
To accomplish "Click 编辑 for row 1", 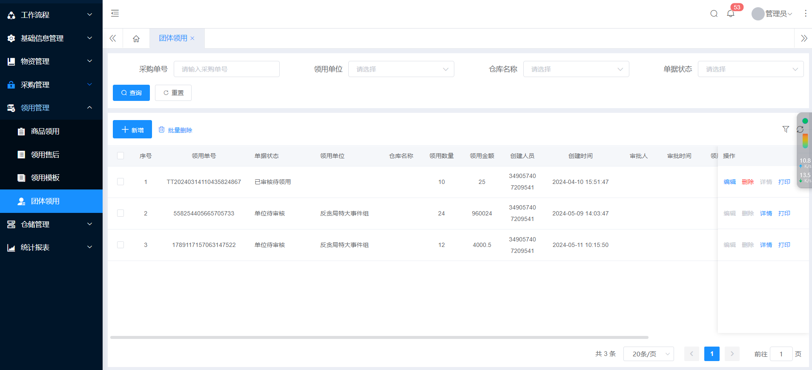I will pyautogui.click(x=729, y=182).
